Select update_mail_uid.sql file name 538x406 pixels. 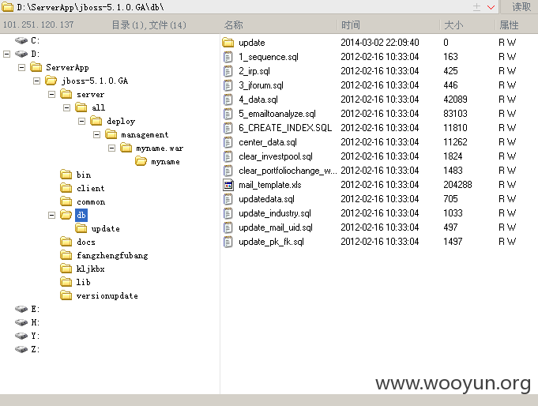pyautogui.click(x=276, y=227)
